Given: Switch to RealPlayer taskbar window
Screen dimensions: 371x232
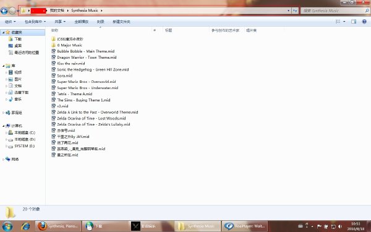Looking at the screenshot, I should [245, 226].
